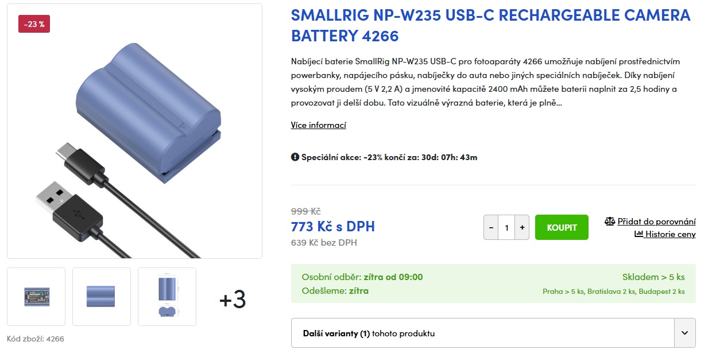Click the SmallRig NP-W235 product title
The width and height of the screenshot is (716, 361).
[x=490, y=25]
